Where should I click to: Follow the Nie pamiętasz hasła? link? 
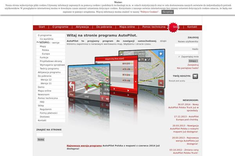click(188, 68)
